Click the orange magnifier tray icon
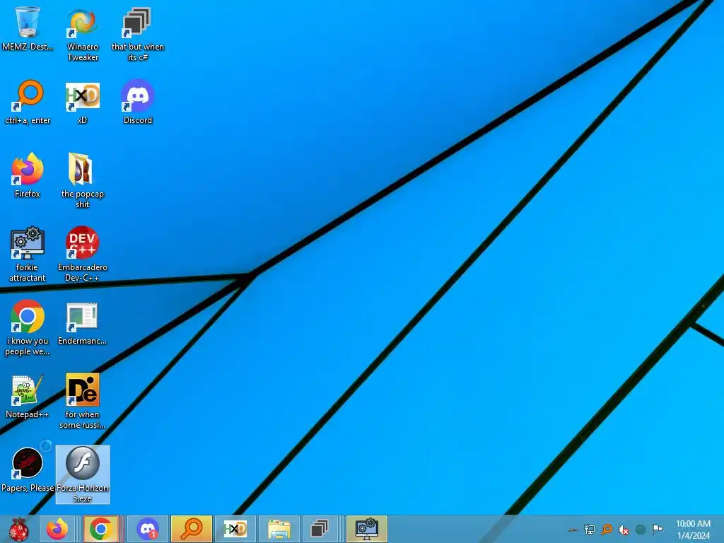 [607, 530]
